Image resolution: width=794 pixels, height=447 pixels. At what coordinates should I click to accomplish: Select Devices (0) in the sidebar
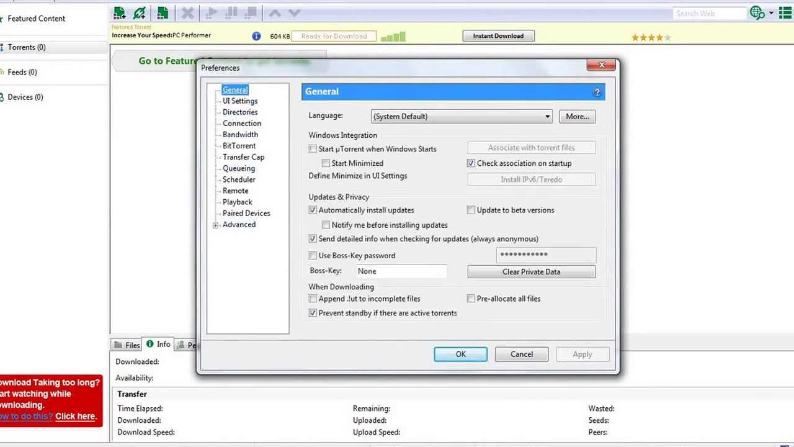[x=25, y=97]
